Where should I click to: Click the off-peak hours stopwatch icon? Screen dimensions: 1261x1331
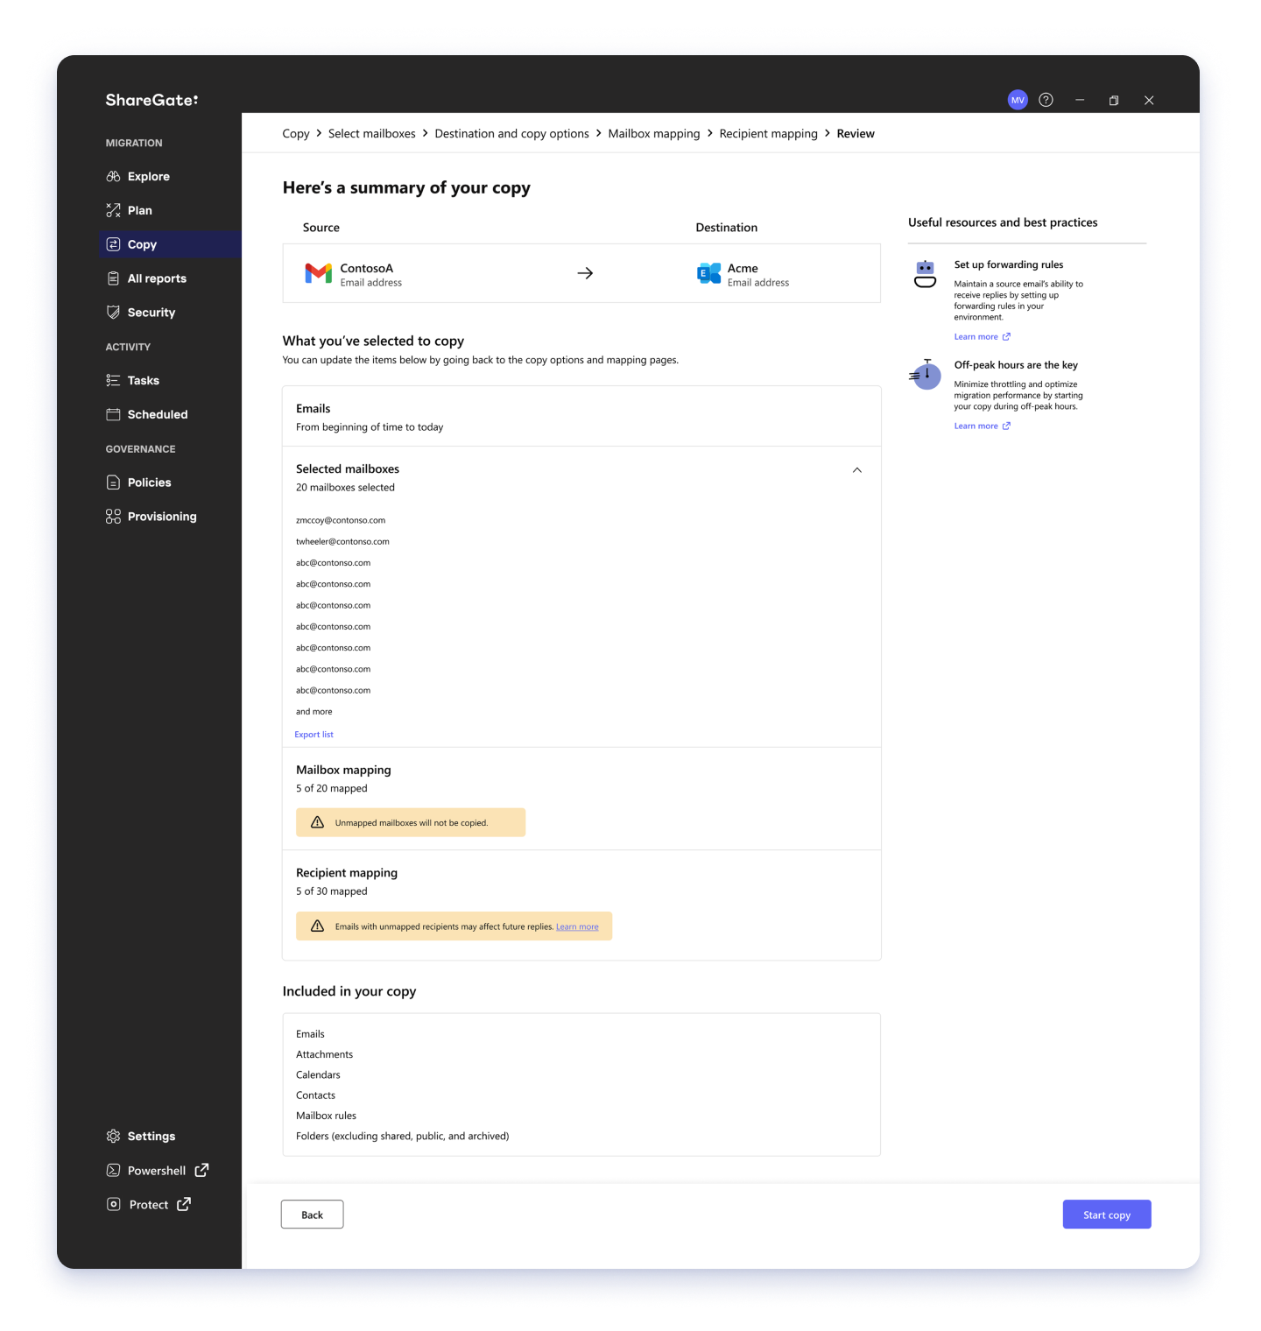[x=926, y=375]
